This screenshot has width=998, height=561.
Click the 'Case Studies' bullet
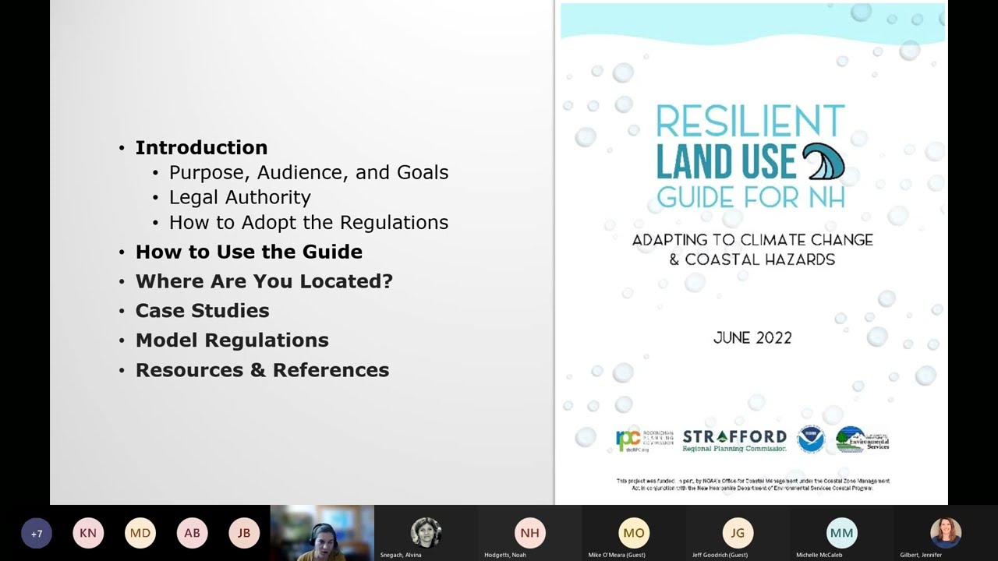(x=203, y=311)
